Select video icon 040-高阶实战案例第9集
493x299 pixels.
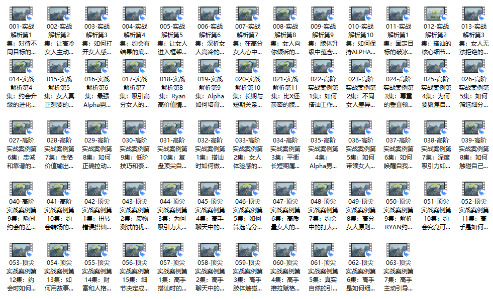coord(22,189)
